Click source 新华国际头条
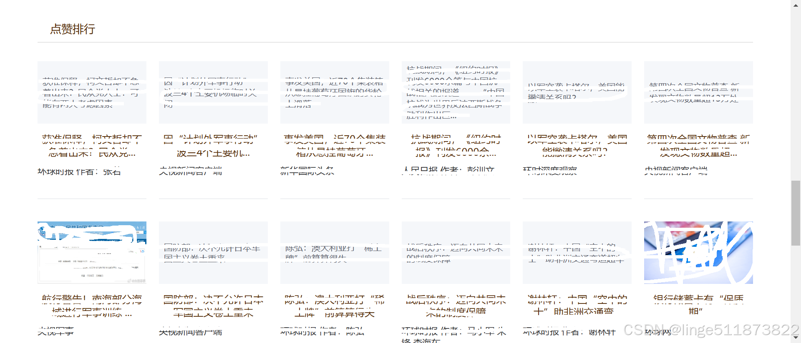This screenshot has width=801, height=343. 307,171
